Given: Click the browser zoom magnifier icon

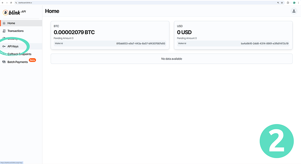Looking at the screenshot, I should coord(278,2).
